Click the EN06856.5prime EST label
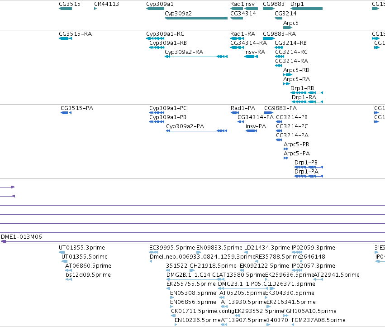This screenshot has width=385, height=327. 193,302
